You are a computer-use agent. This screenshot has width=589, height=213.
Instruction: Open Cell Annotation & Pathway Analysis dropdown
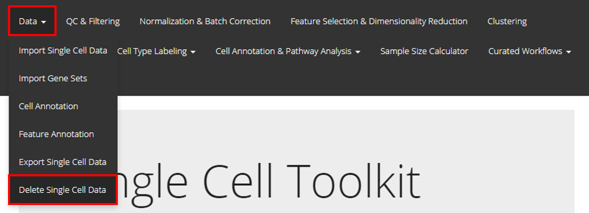(x=288, y=51)
